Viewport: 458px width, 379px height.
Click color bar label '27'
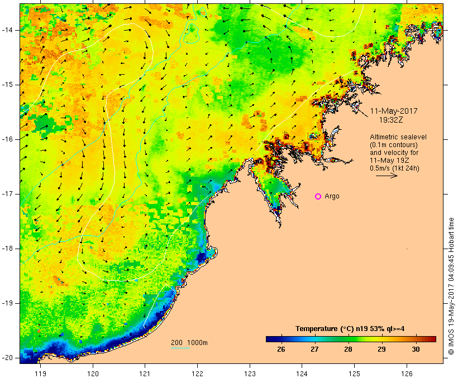(314, 349)
